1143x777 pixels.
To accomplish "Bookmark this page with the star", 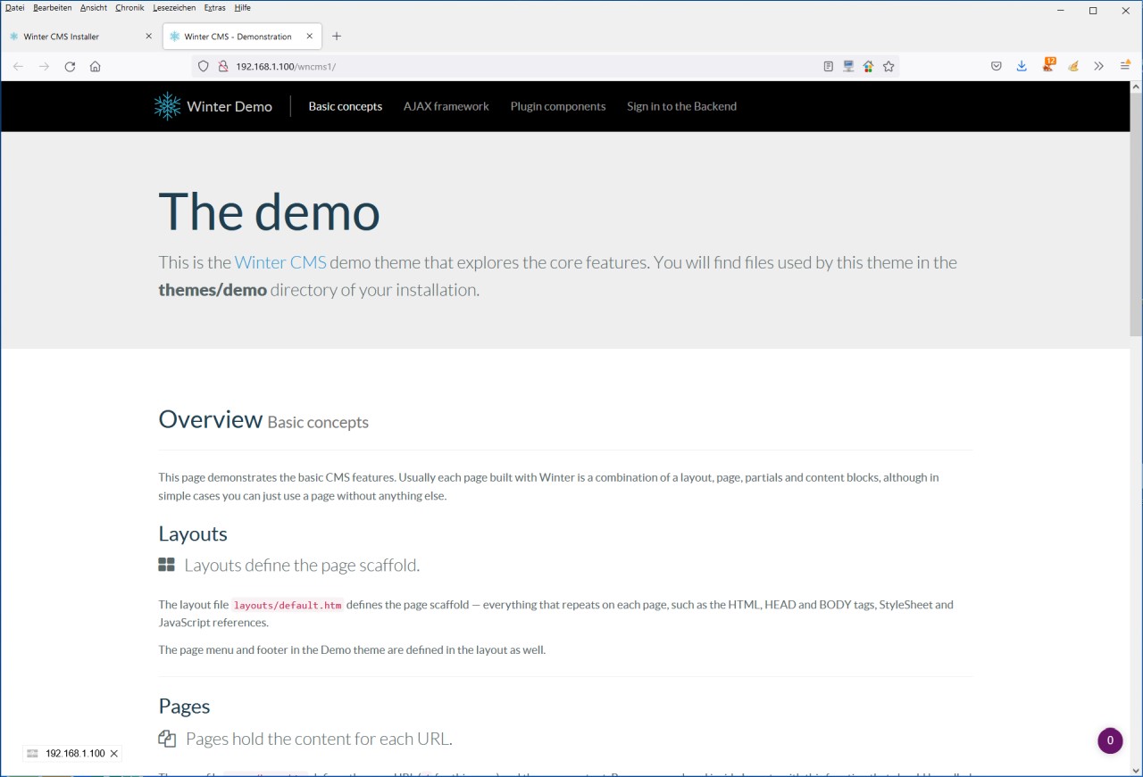I will point(889,66).
